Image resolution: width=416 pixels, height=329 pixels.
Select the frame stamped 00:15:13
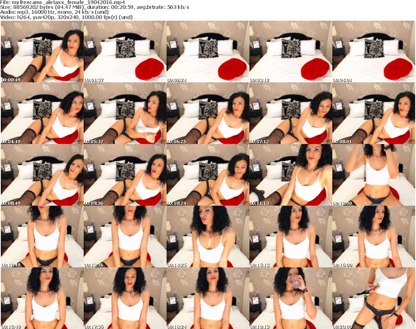click(x=290, y=237)
